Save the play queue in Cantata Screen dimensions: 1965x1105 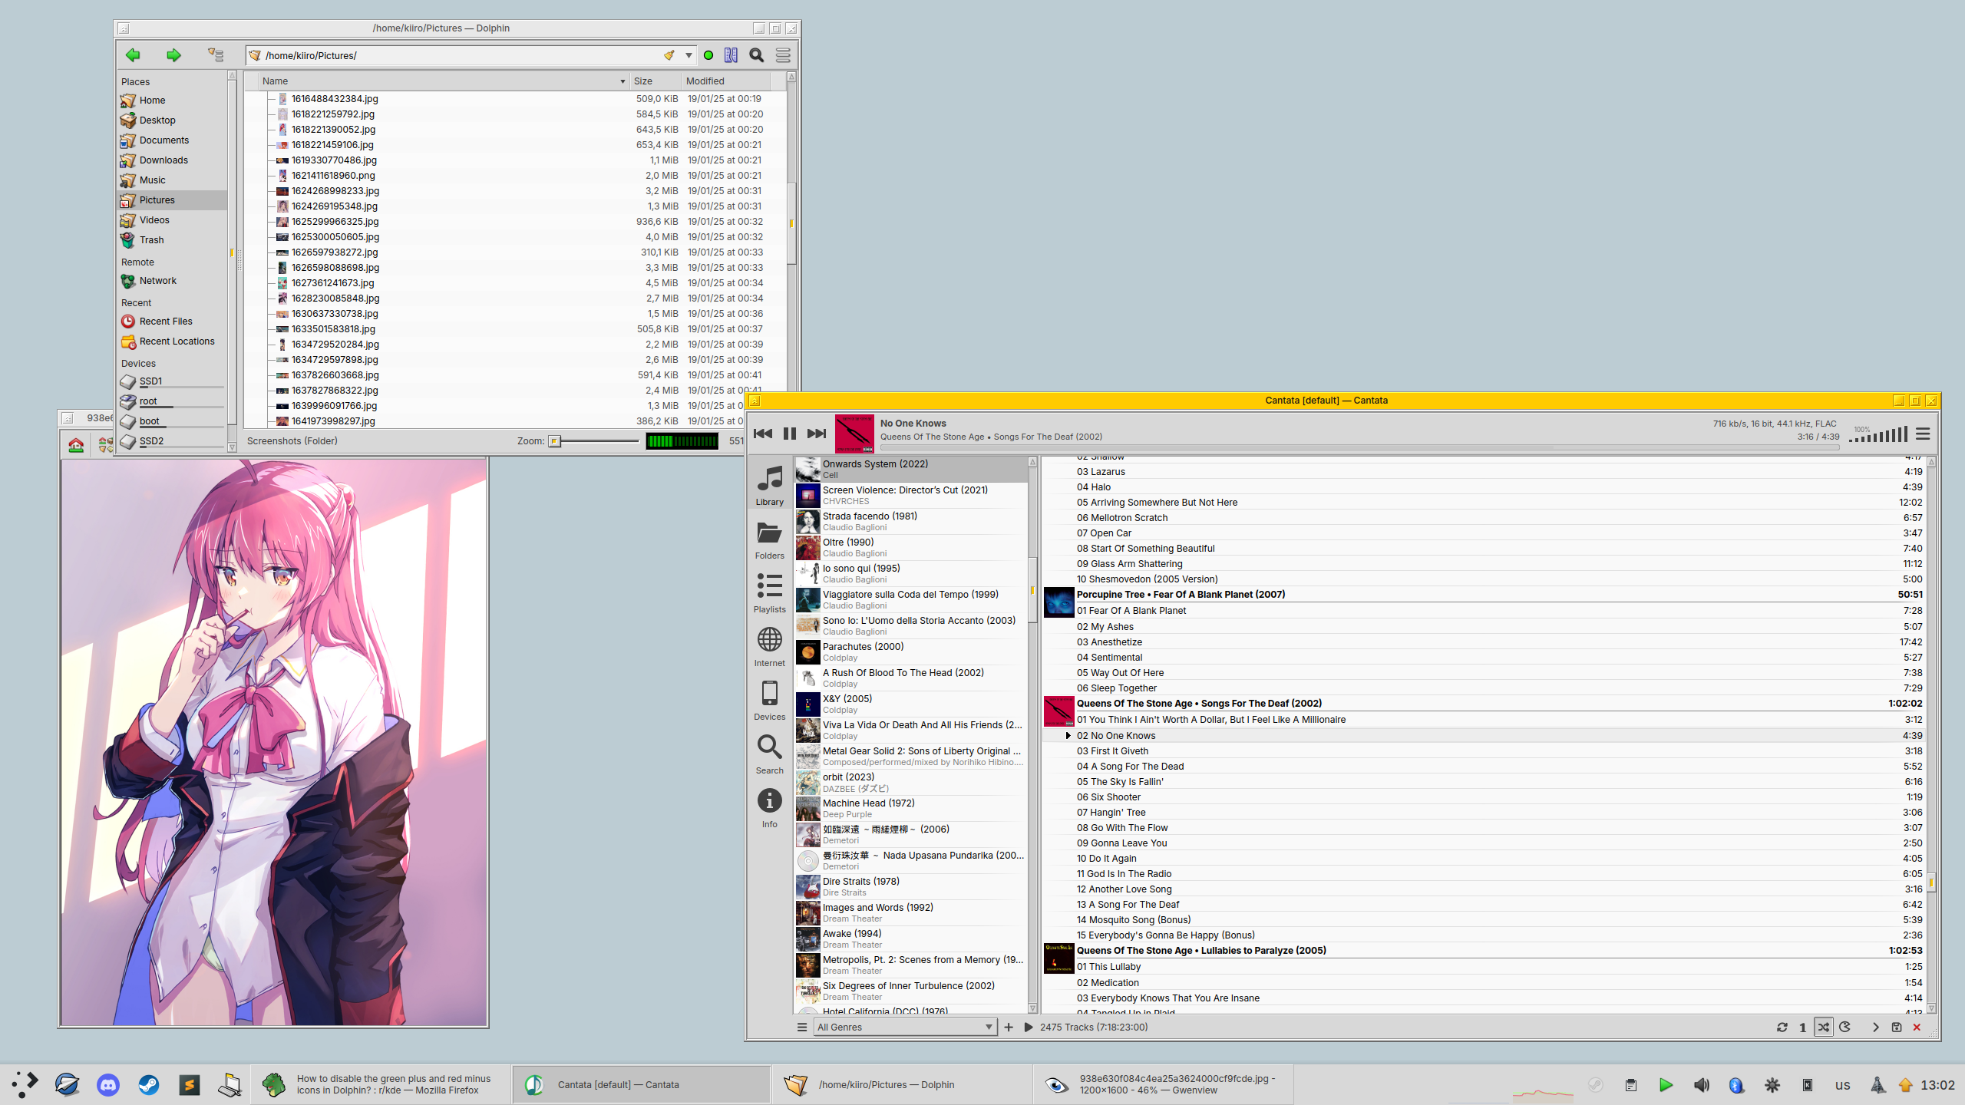click(x=1897, y=1027)
